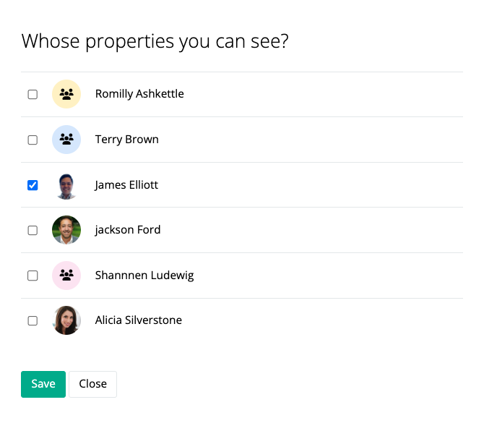Image resolution: width=484 pixels, height=431 pixels.
Task: Tick the jackson Ford checkbox
Action: [33, 230]
